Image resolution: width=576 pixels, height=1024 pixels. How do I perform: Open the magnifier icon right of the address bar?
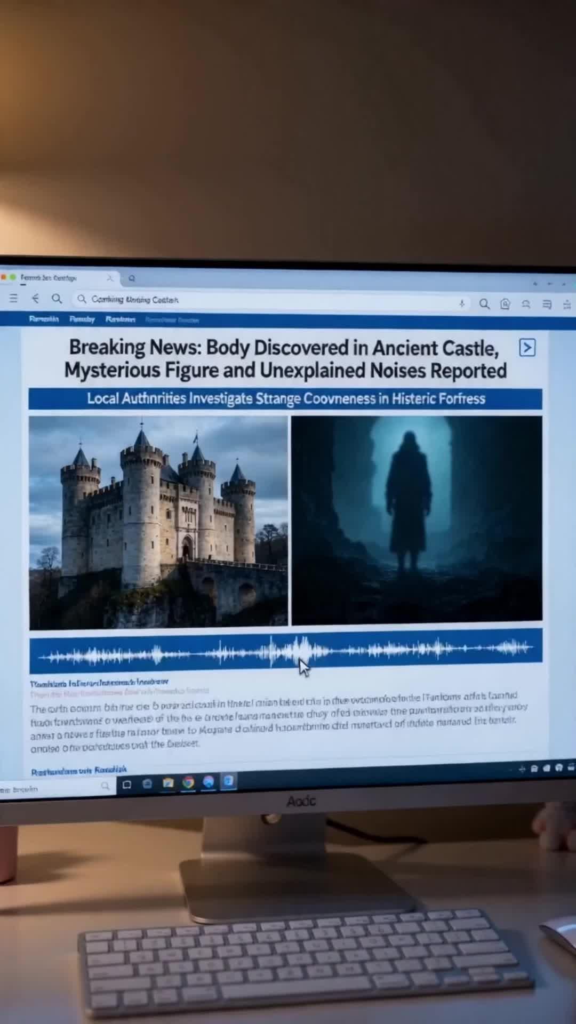(x=484, y=304)
